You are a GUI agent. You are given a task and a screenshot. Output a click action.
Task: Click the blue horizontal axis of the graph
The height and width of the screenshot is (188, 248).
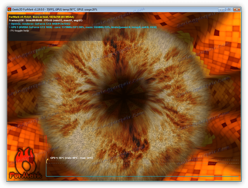(x=142, y=176)
